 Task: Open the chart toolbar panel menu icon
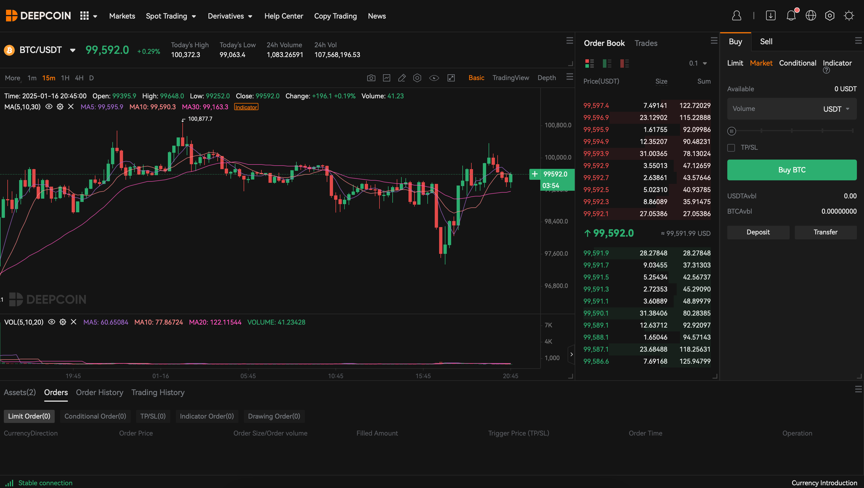(x=570, y=77)
